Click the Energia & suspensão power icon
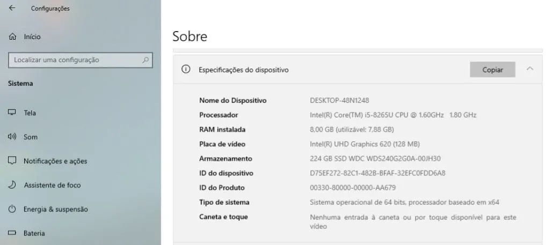The height and width of the screenshot is (245, 546). pos(12,209)
